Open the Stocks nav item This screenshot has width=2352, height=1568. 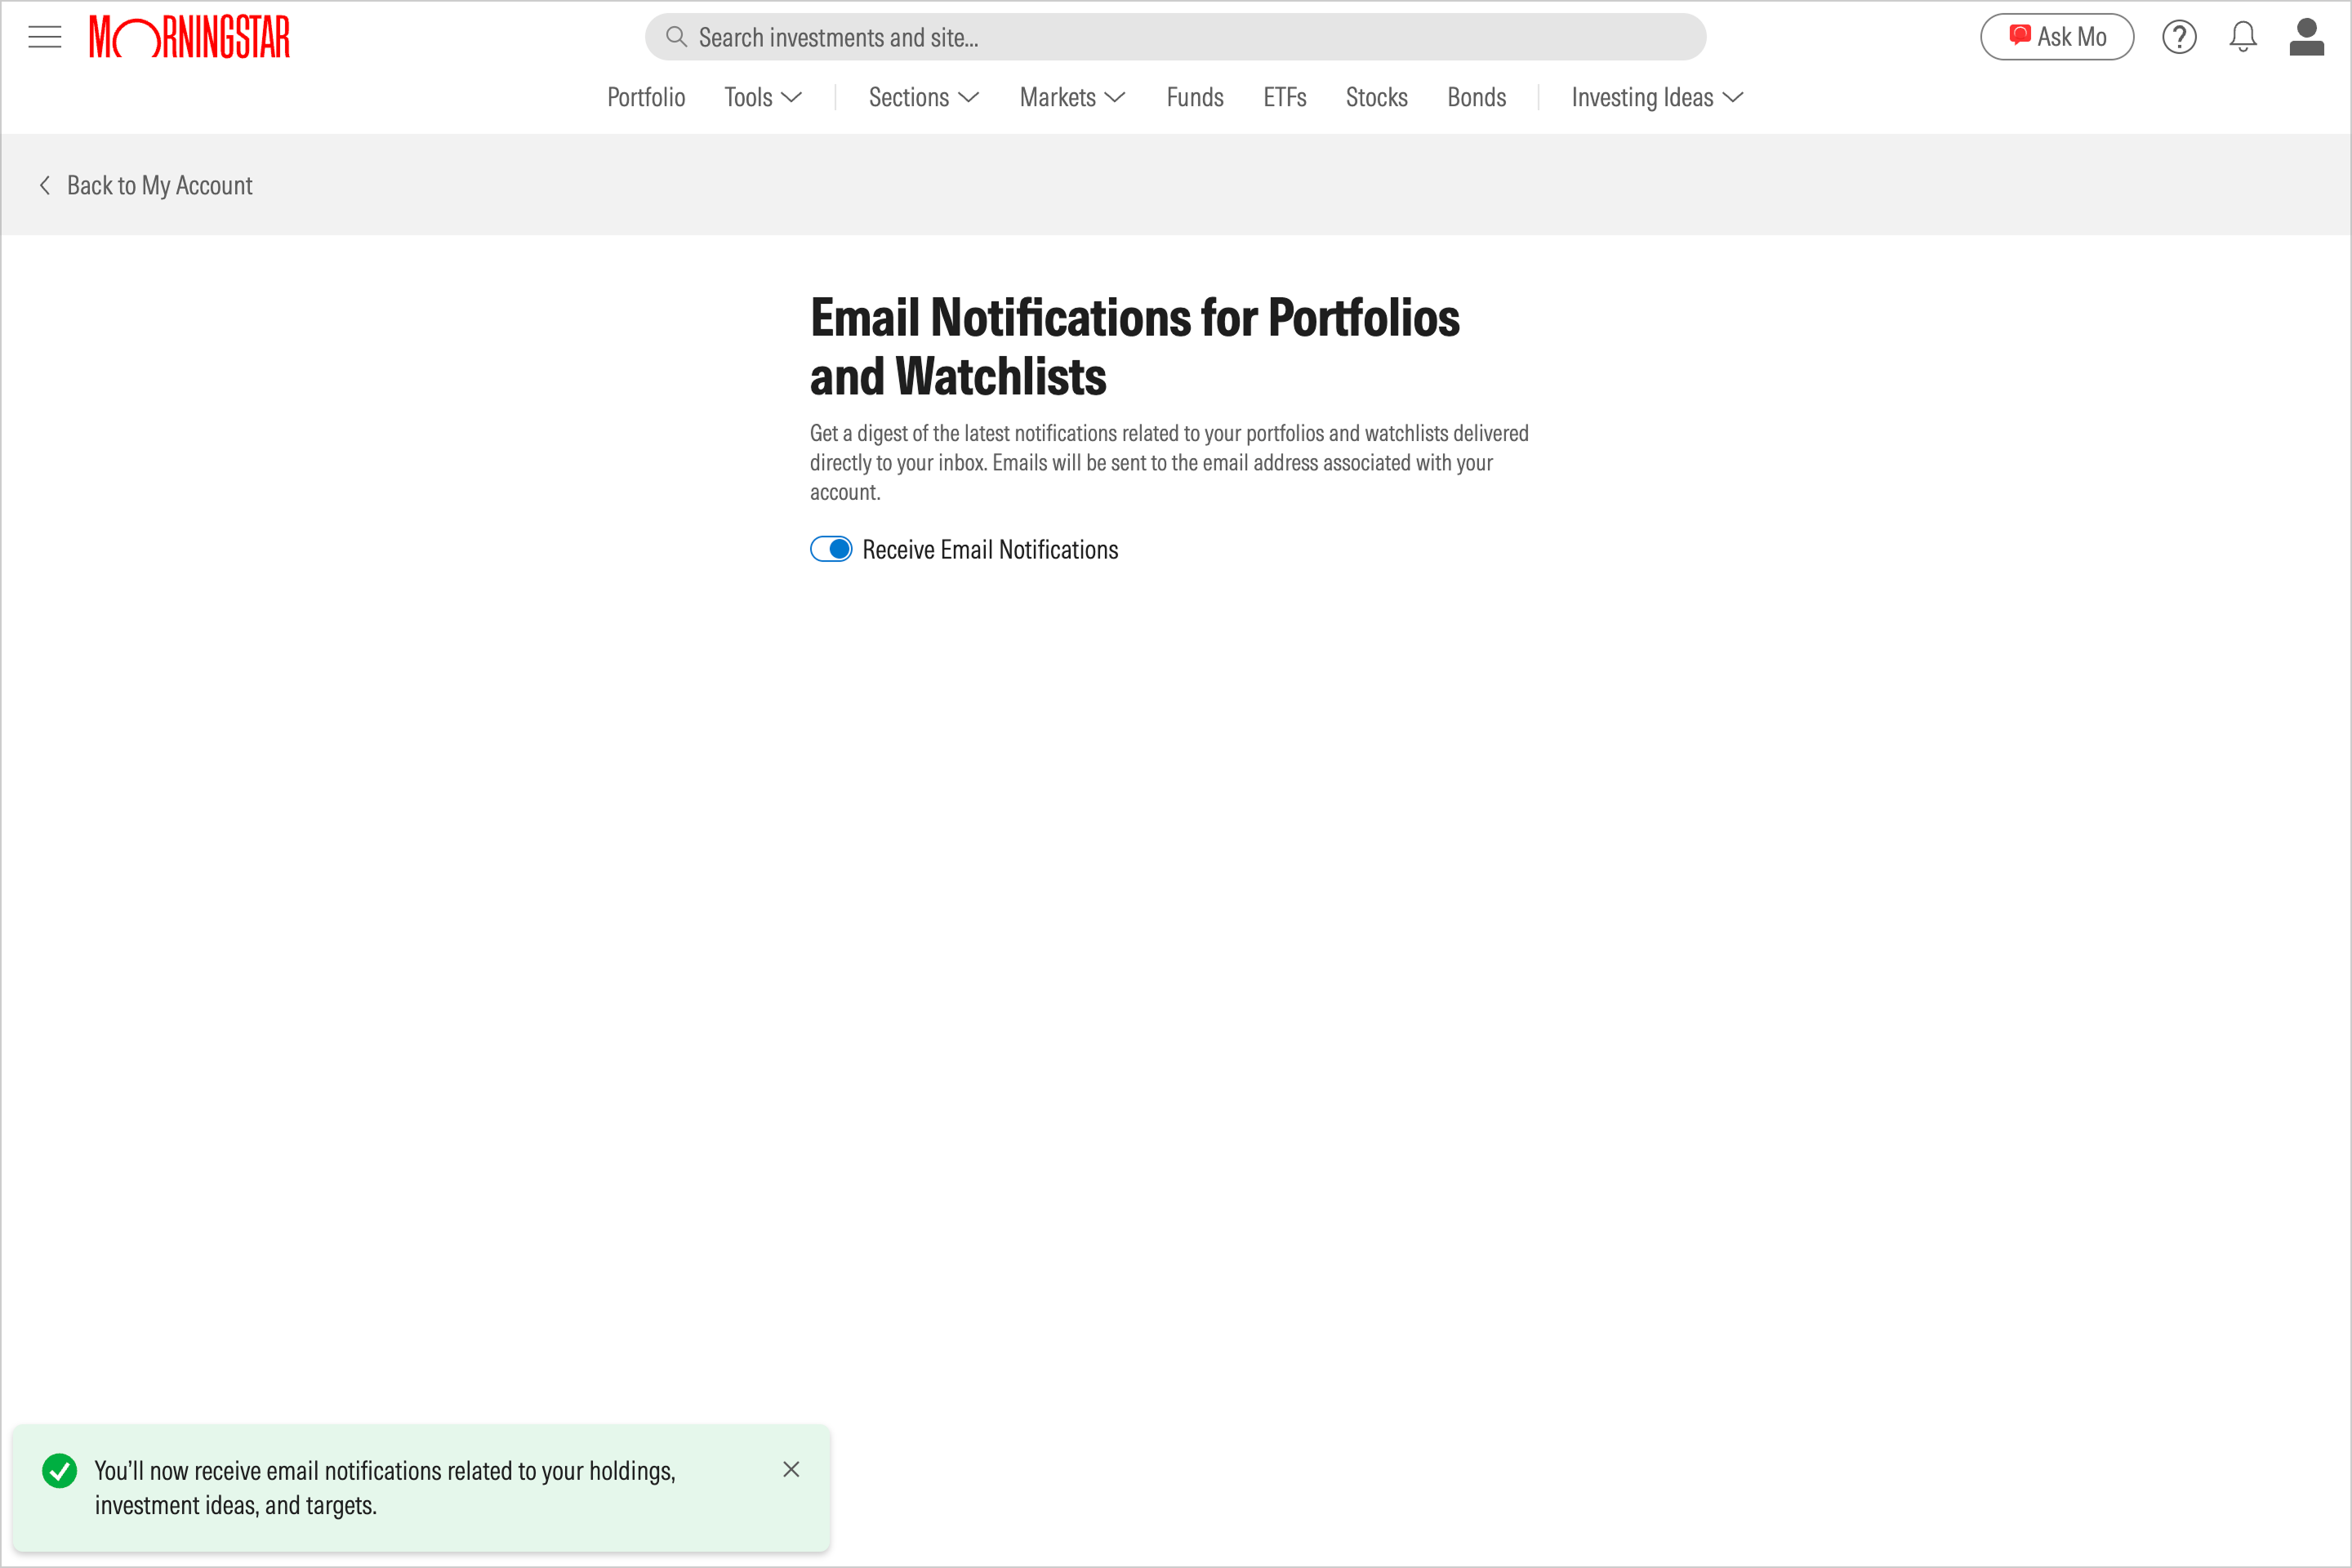[x=1377, y=97]
